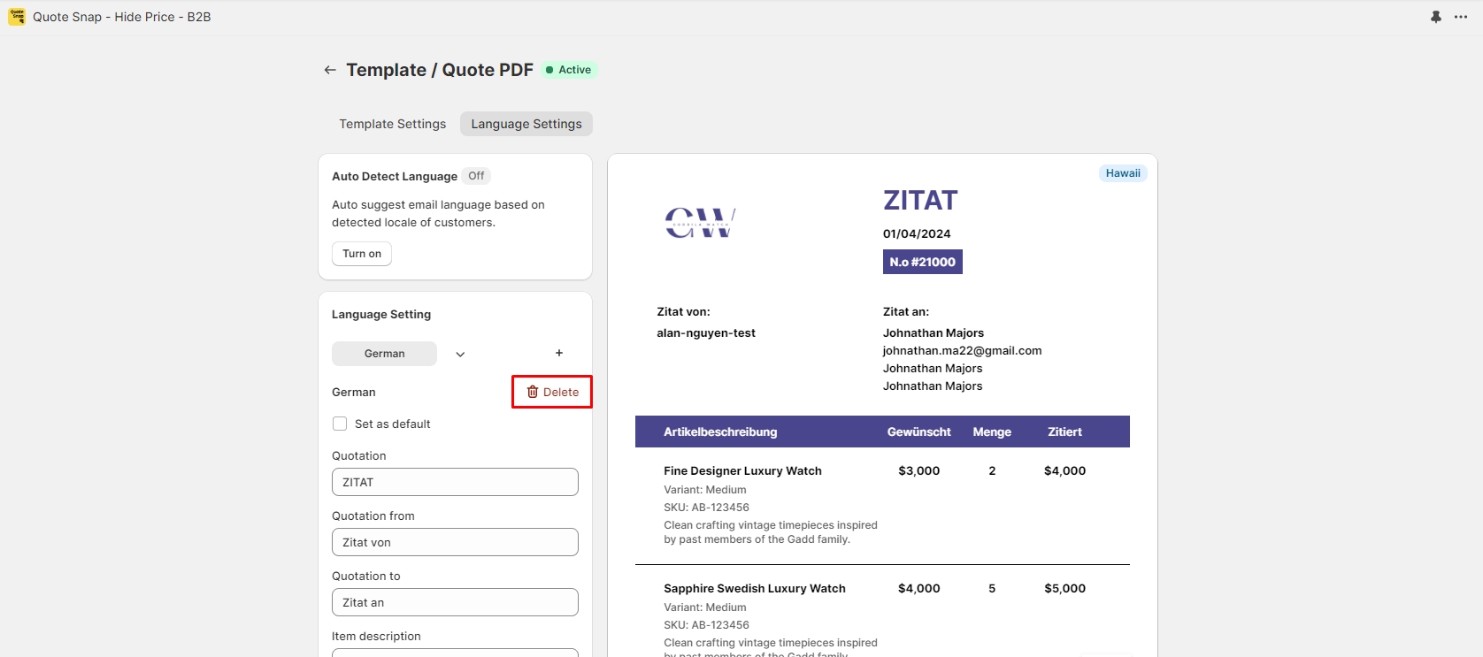The height and width of the screenshot is (657, 1483).
Task: Click the CW logo in quote preview
Action: point(700,223)
